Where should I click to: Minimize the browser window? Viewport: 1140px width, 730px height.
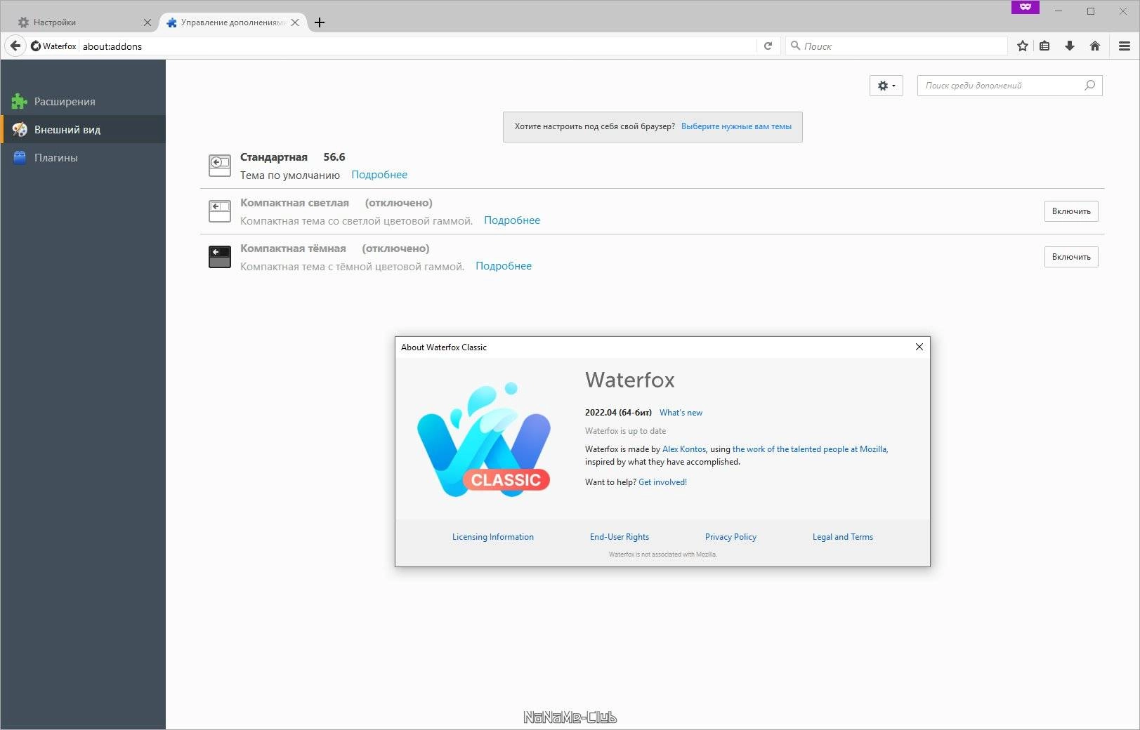(x=1058, y=11)
